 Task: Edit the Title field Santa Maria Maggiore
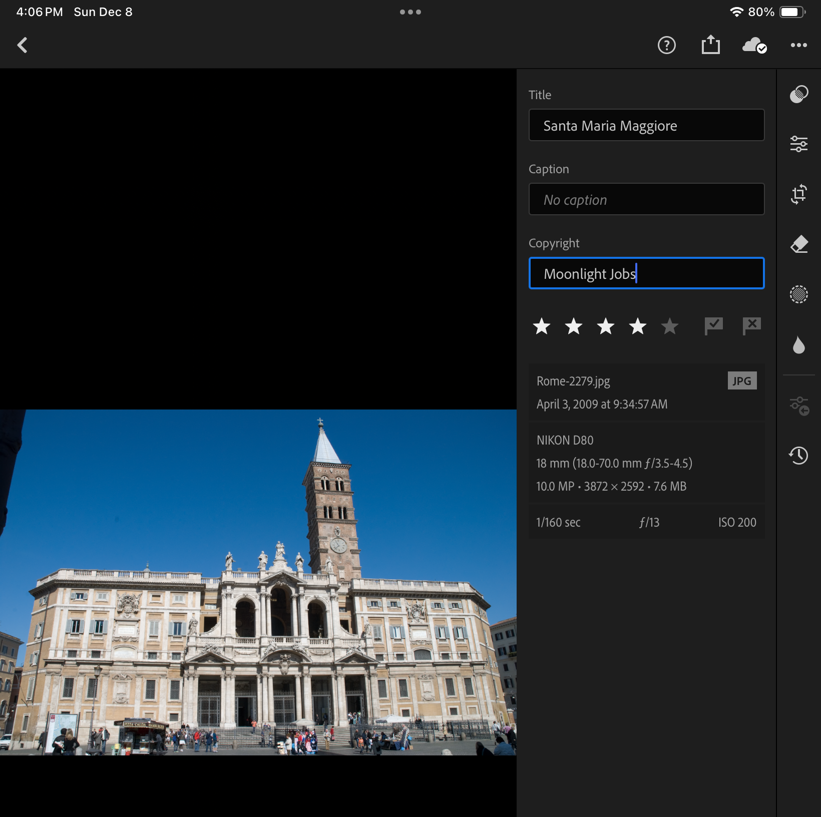click(646, 125)
